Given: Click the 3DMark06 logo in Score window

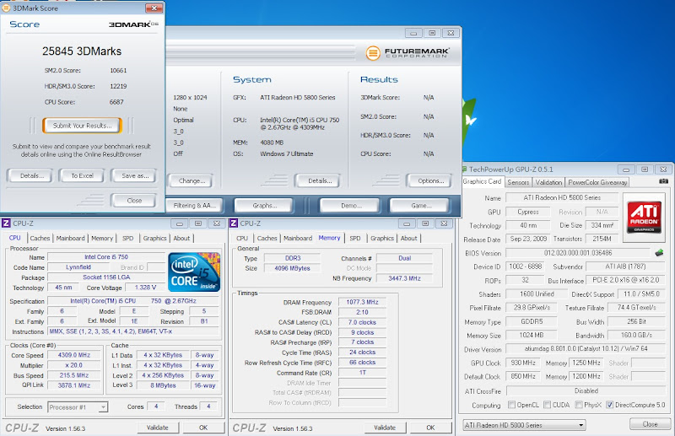Looking at the screenshot, I should click(133, 24).
